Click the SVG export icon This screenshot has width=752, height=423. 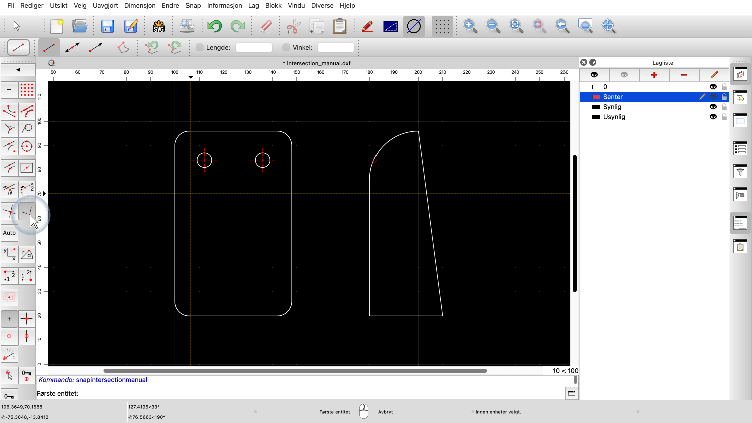click(159, 26)
